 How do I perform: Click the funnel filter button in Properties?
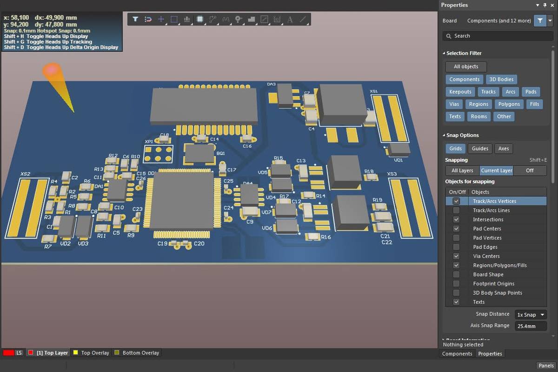click(540, 20)
